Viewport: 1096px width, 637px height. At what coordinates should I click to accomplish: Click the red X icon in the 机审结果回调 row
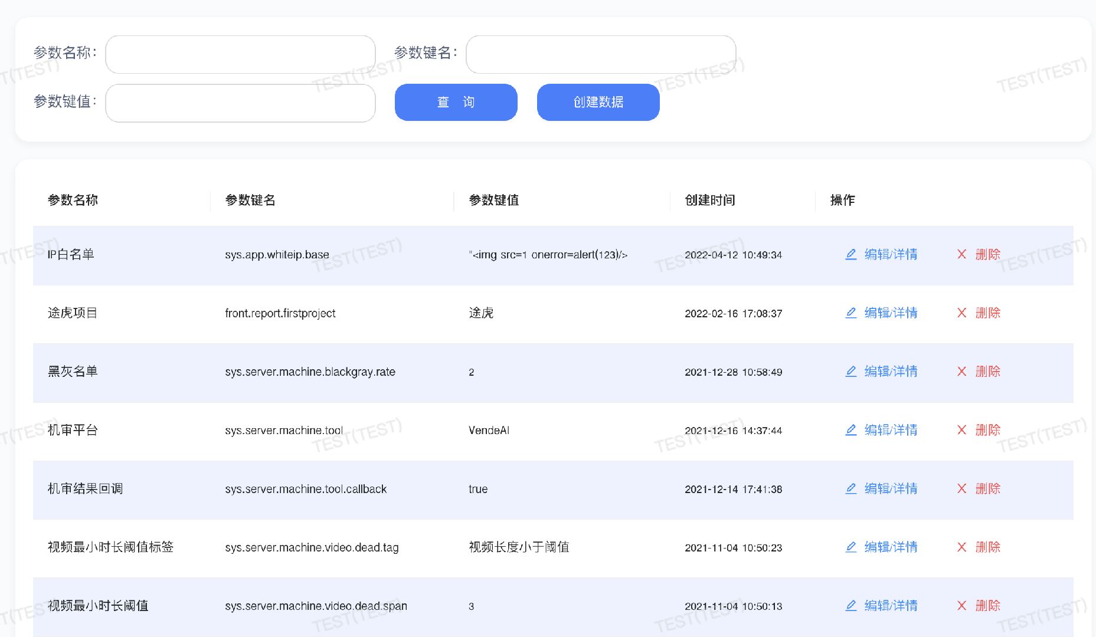[x=961, y=488]
